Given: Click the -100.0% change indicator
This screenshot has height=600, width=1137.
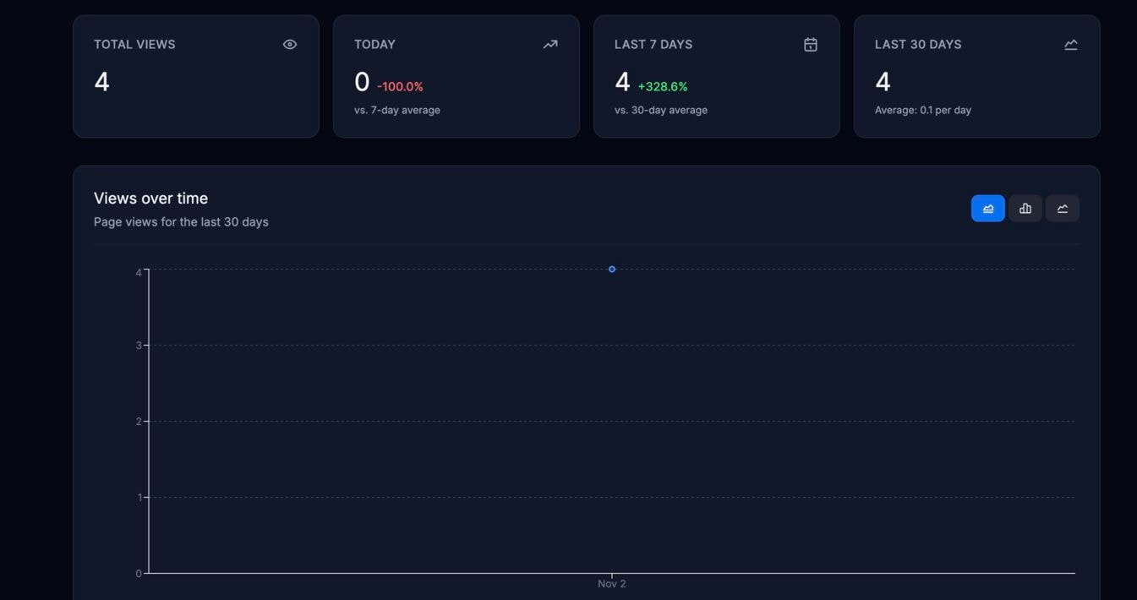Looking at the screenshot, I should click(400, 85).
